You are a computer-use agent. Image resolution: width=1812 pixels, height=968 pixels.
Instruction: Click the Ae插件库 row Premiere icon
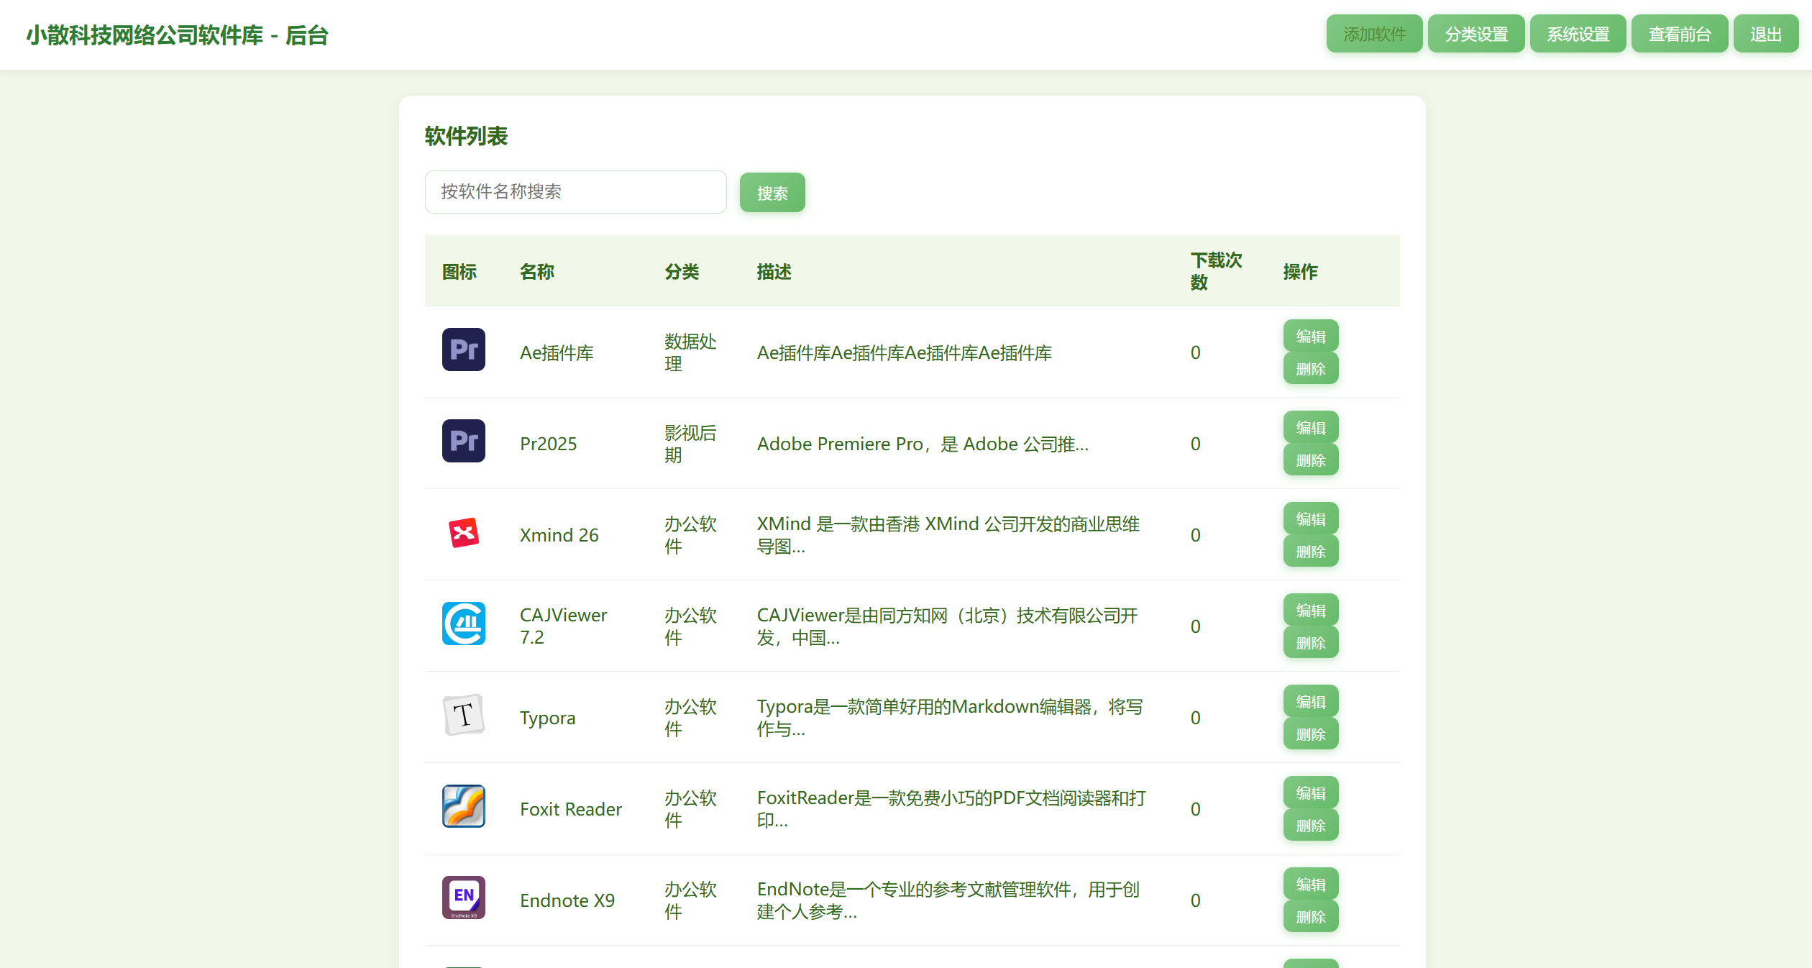(x=463, y=350)
